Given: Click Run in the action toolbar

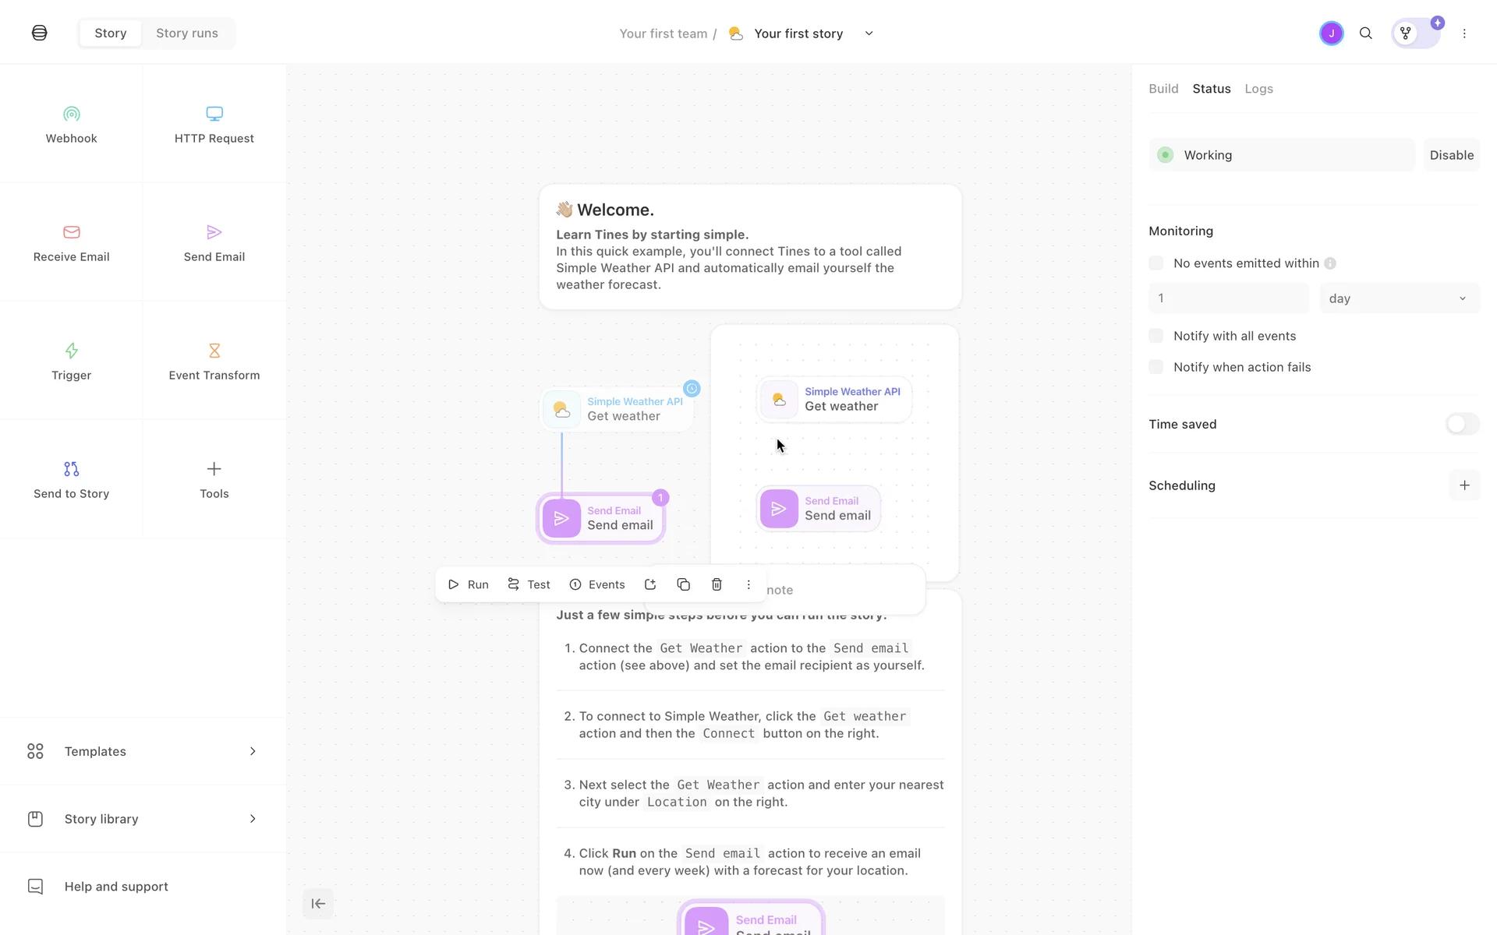Looking at the screenshot, I should [469, 584].
